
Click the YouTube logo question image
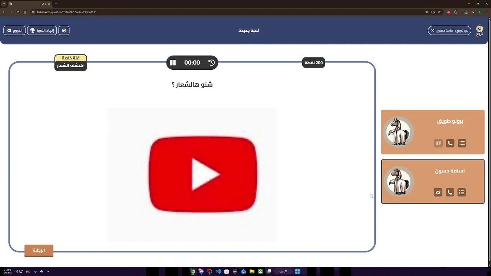tap(192, 175)
